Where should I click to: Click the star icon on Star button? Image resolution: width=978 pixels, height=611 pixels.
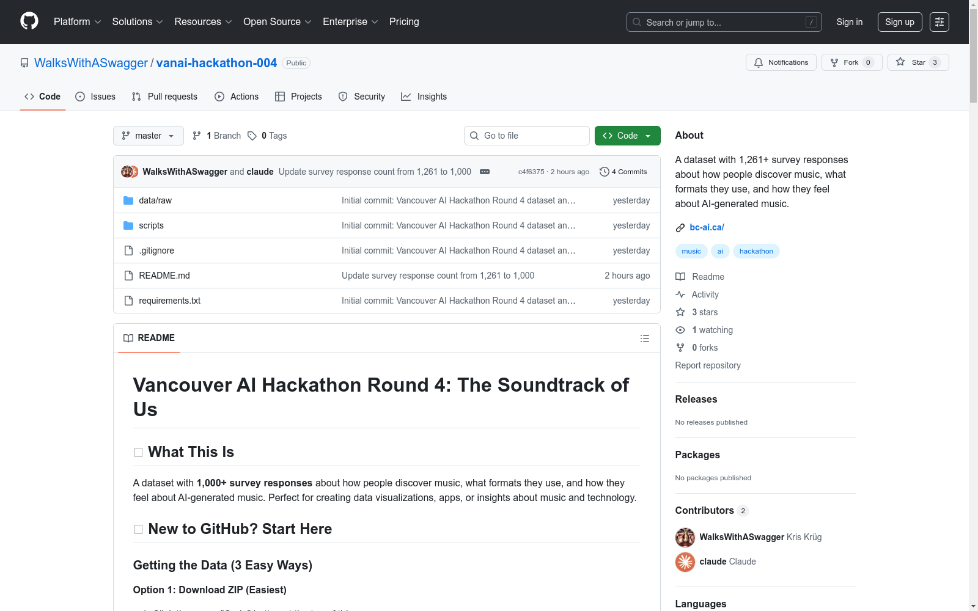[x=900, y=62]
